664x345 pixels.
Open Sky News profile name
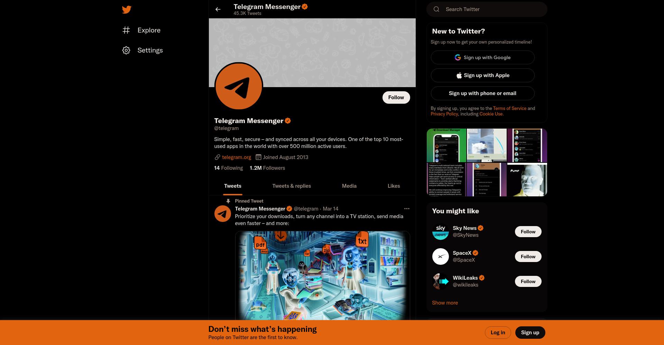(x=464, y=228)
